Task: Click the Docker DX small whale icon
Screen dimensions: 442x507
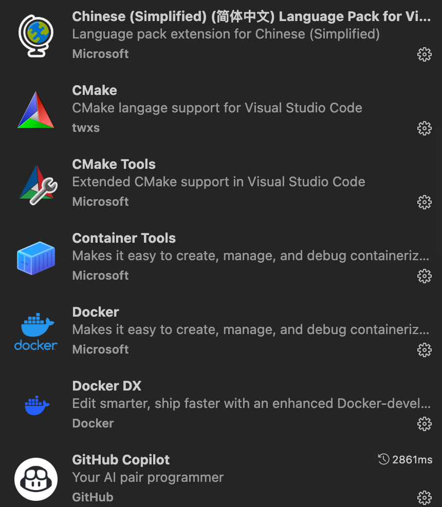Action: (36, 405)
